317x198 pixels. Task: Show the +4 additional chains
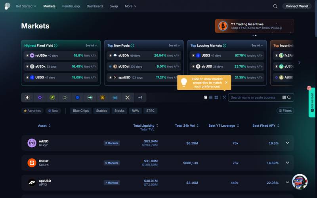click(140, 97)
